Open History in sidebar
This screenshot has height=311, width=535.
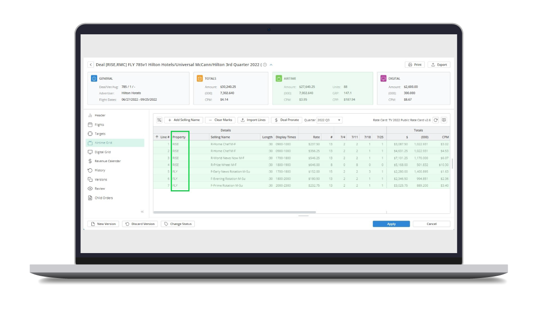tap(115, 170)
